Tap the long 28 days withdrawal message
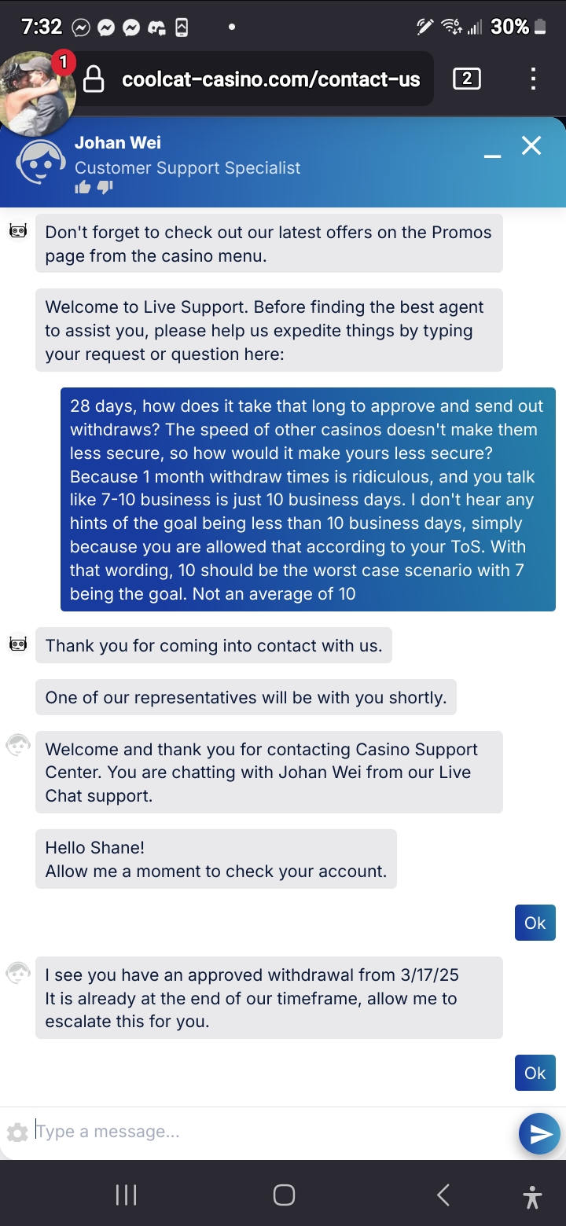This screenshot has height=1226, width=566. point(307,499)
